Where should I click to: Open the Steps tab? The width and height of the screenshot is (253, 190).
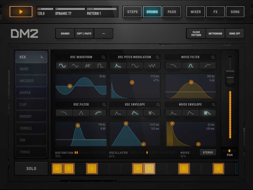click(x=132, y=12)
